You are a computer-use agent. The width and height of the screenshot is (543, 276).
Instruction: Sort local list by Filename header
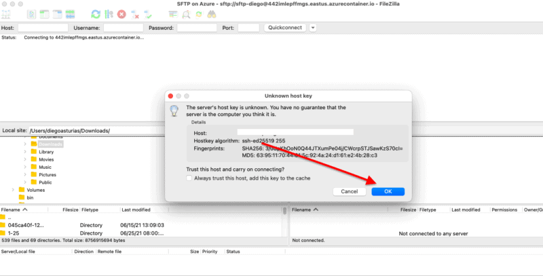(x=24, y=210)
